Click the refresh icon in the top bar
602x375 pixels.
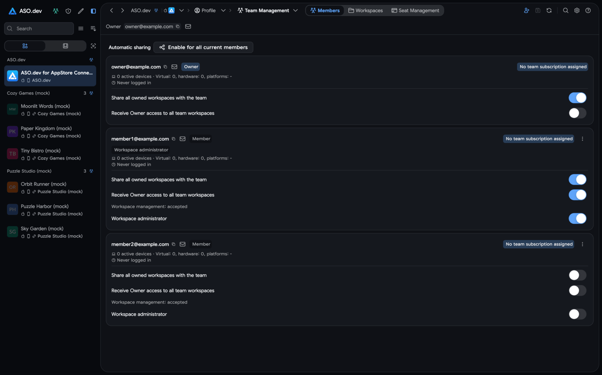tap(549, 10)
